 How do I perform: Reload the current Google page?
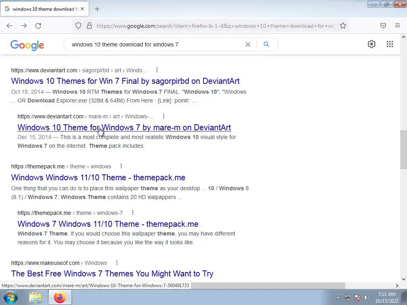(x=38, y=25)
